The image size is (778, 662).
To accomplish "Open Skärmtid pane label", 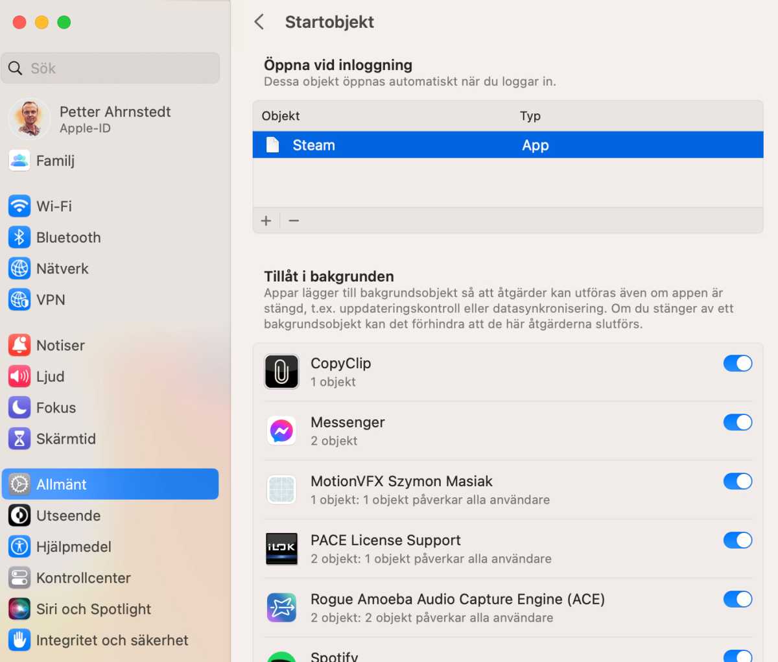I will 66,438.
